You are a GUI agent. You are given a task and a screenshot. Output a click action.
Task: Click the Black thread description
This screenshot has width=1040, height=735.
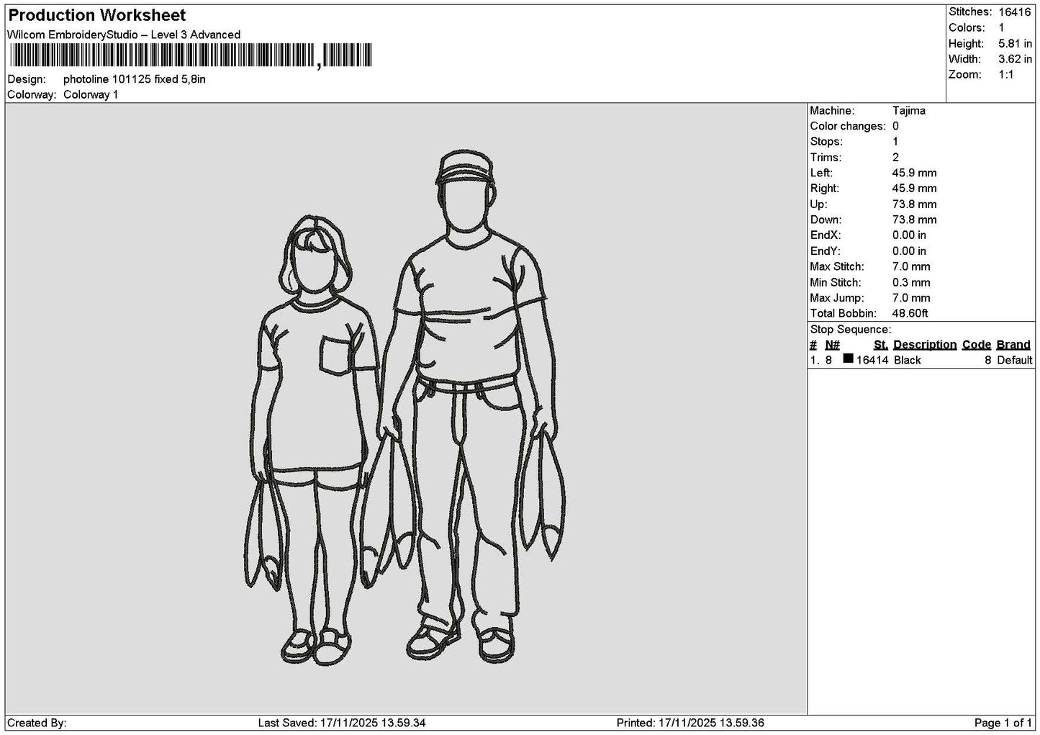point(908,361)
